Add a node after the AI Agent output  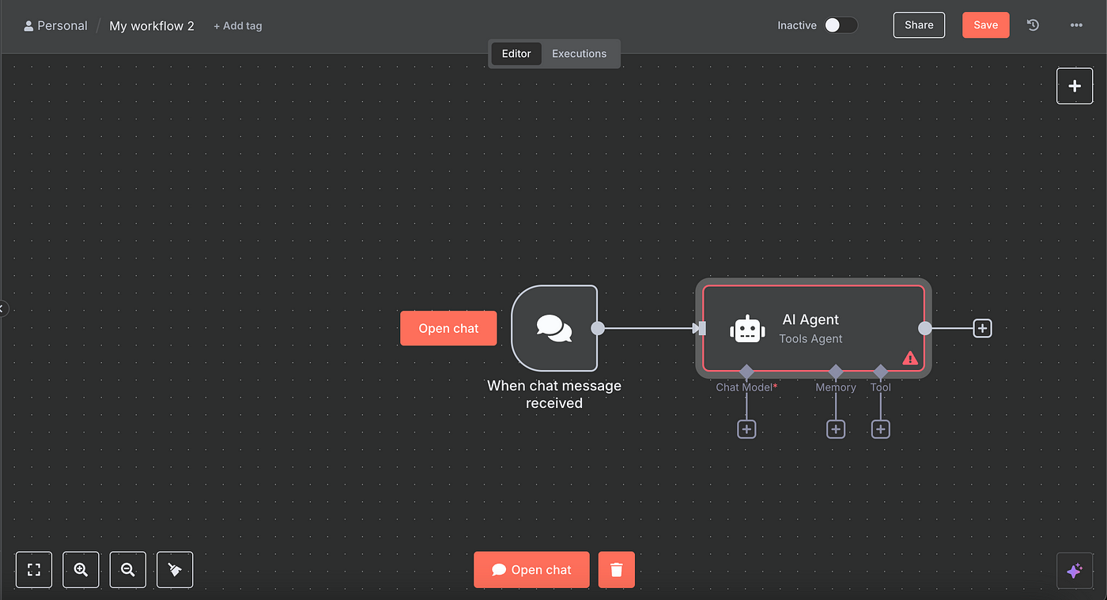point(982,328)
